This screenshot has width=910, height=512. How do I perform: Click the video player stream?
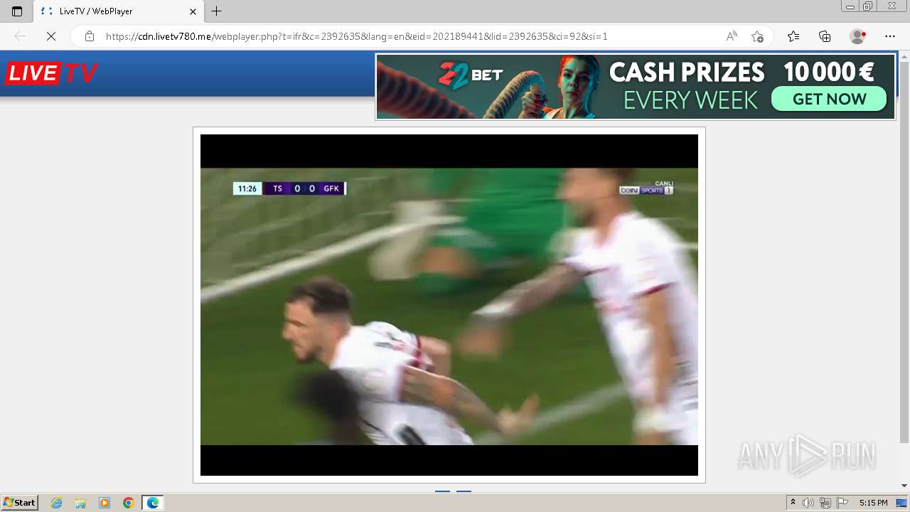click(449, 305)
